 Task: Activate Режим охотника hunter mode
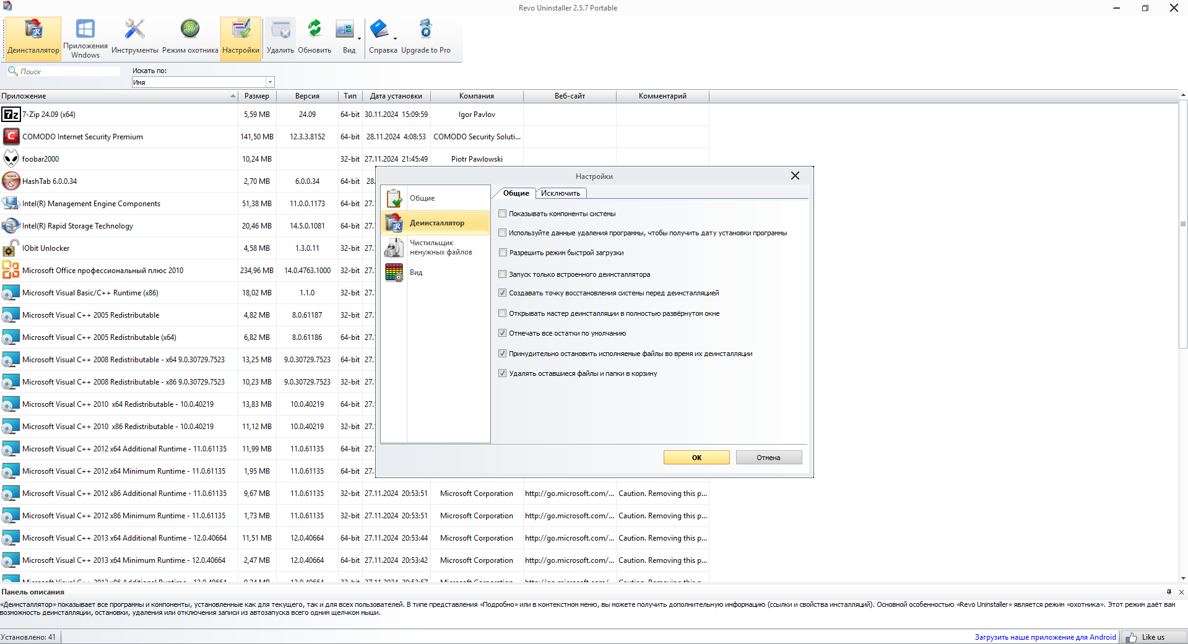[x=190, y=38]
